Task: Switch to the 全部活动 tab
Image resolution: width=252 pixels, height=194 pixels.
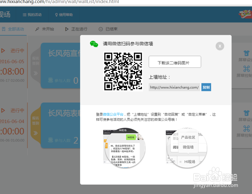Action: [13, 29]
